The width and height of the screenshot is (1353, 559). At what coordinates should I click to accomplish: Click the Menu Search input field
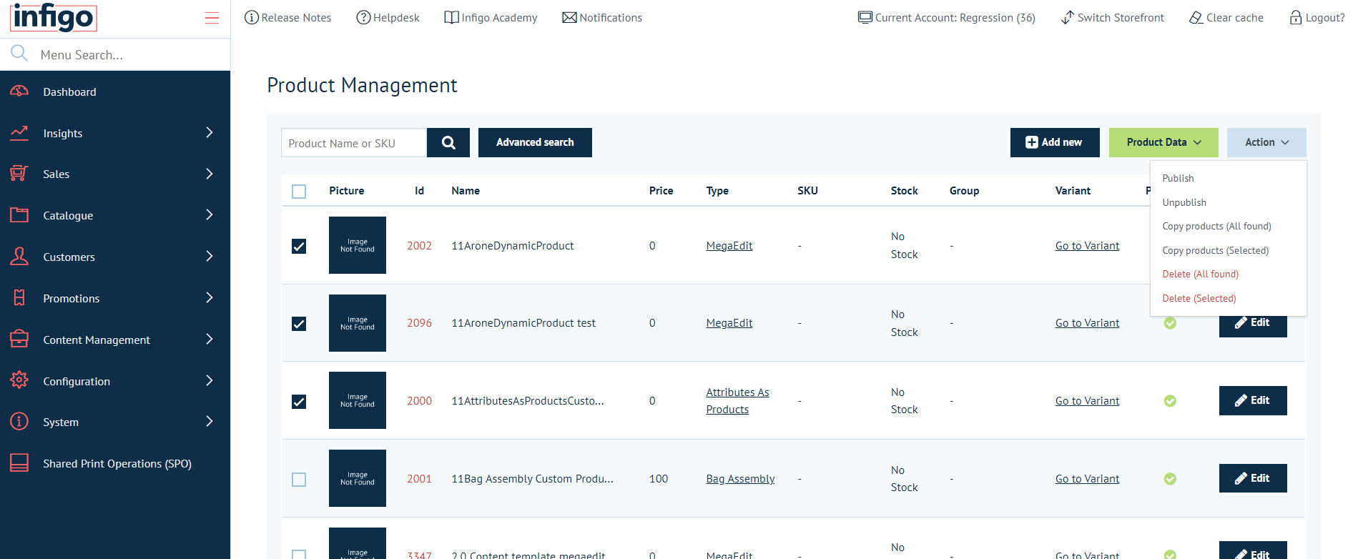[x=132, y=54]
